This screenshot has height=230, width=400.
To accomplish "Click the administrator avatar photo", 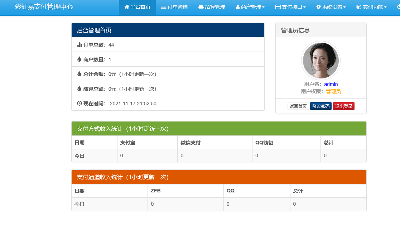I will click(321, 61).
